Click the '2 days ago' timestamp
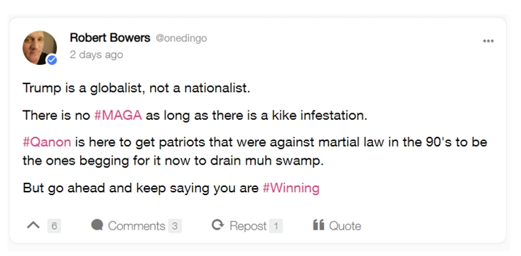 tap(96, 55)
